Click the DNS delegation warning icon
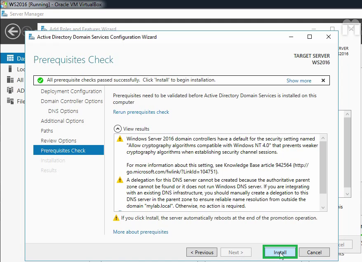This screenshot has height=262, width=362. 120,180
